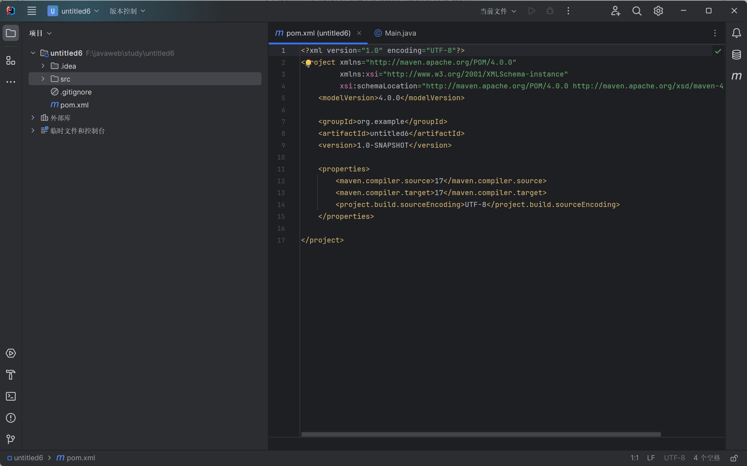
Task: Toggle read-only lock in status bar
Action: [734, 458]
